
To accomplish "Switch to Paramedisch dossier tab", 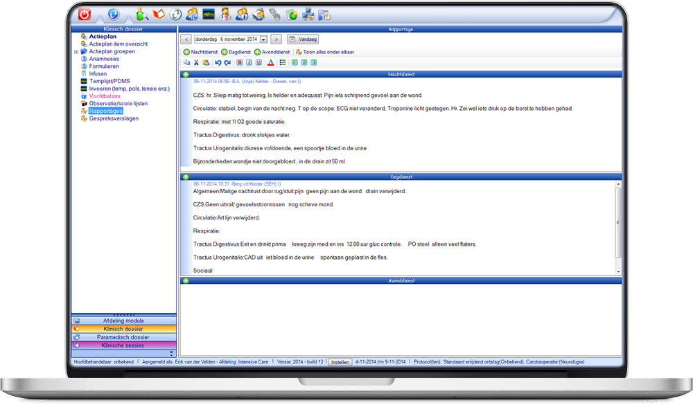I will (124, 337).
